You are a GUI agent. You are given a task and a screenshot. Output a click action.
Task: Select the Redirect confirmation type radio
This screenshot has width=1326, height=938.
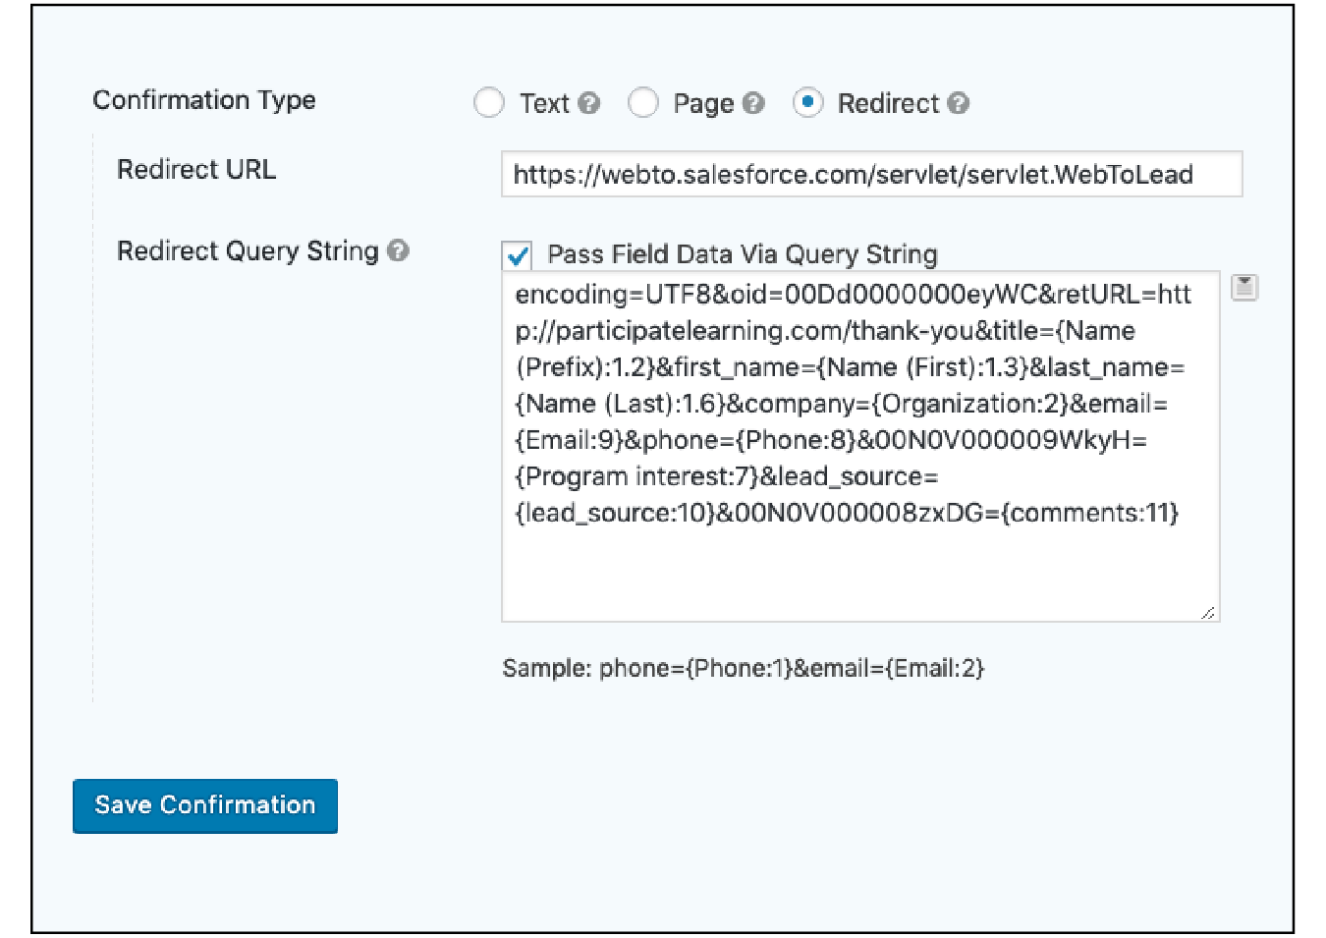coord(807,103)
